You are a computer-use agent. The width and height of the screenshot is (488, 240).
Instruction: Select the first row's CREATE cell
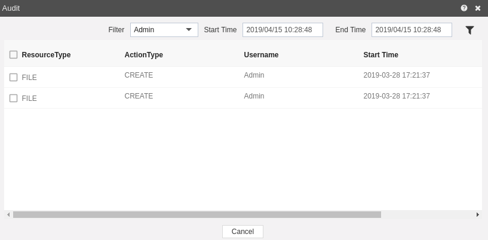(x=139, y=75)
